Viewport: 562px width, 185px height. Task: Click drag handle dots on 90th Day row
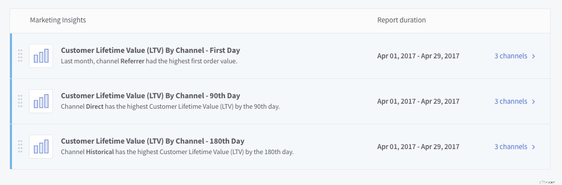20,101
